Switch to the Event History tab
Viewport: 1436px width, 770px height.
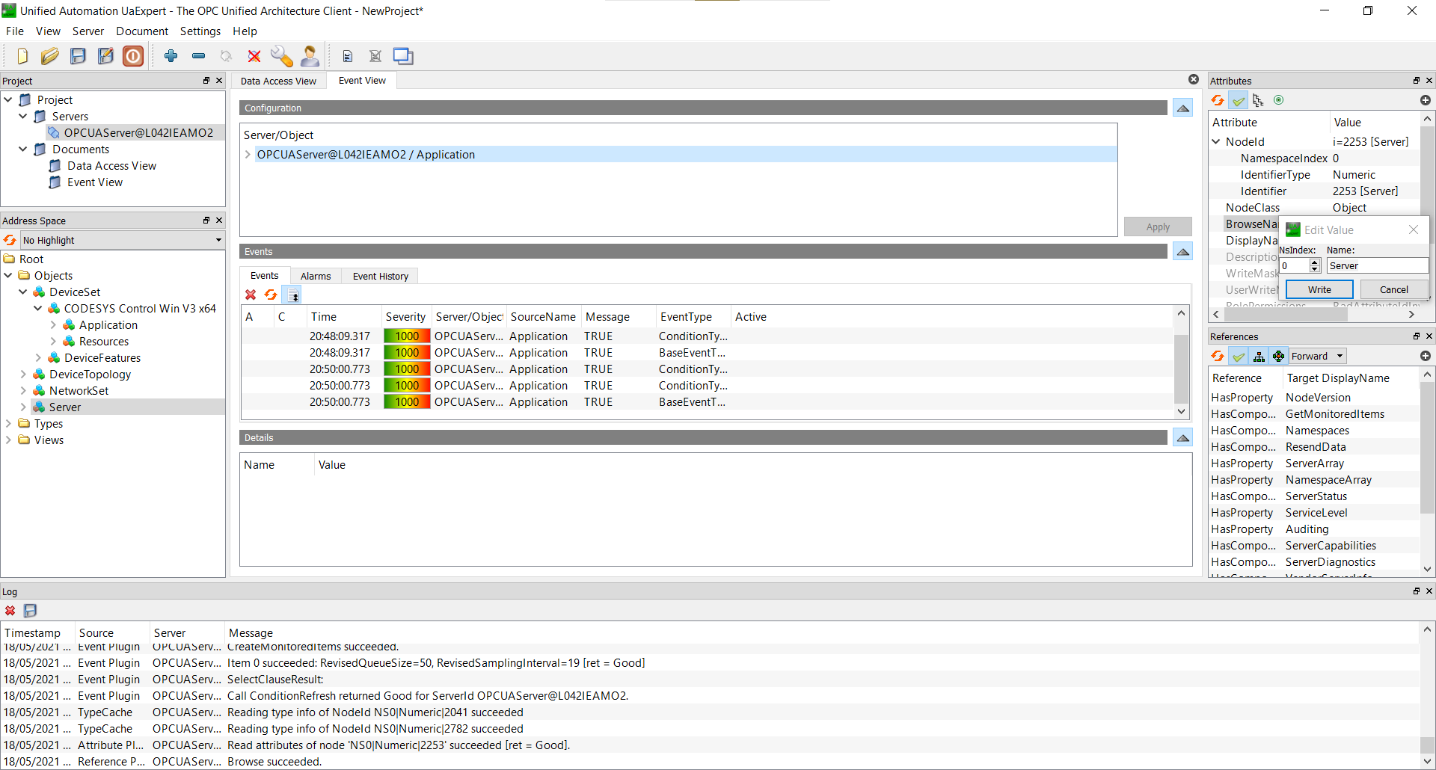[x=381, y=276]
